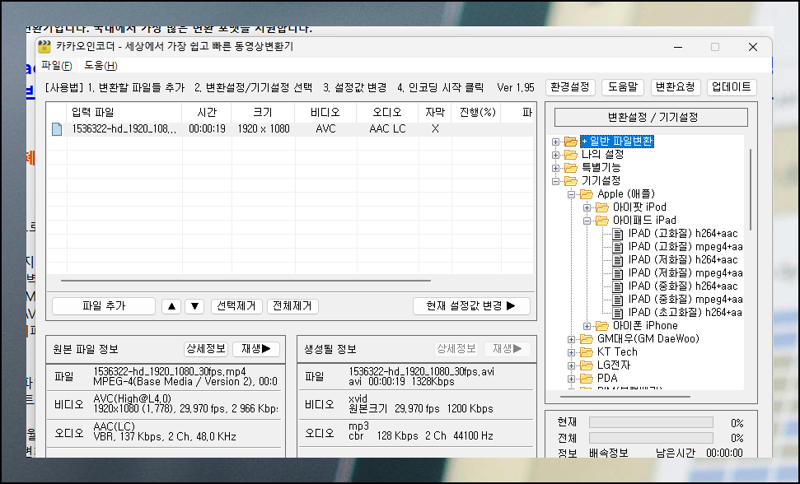800x484 pixels.
Task: Collapse the Apple (애플) tree node
Action: pyautogui.click(x=572, y=194)
